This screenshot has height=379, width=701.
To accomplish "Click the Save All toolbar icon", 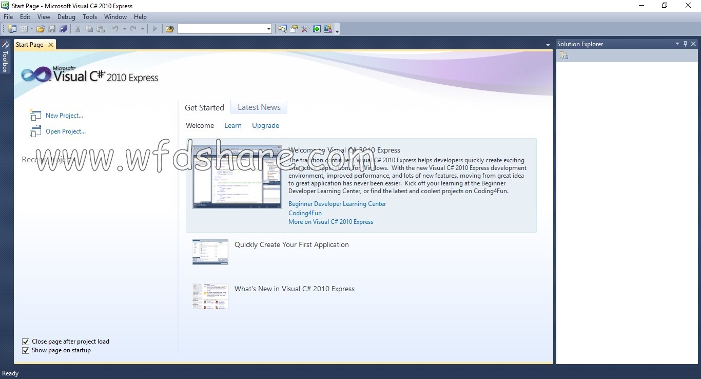I will (x=63, y=29).
